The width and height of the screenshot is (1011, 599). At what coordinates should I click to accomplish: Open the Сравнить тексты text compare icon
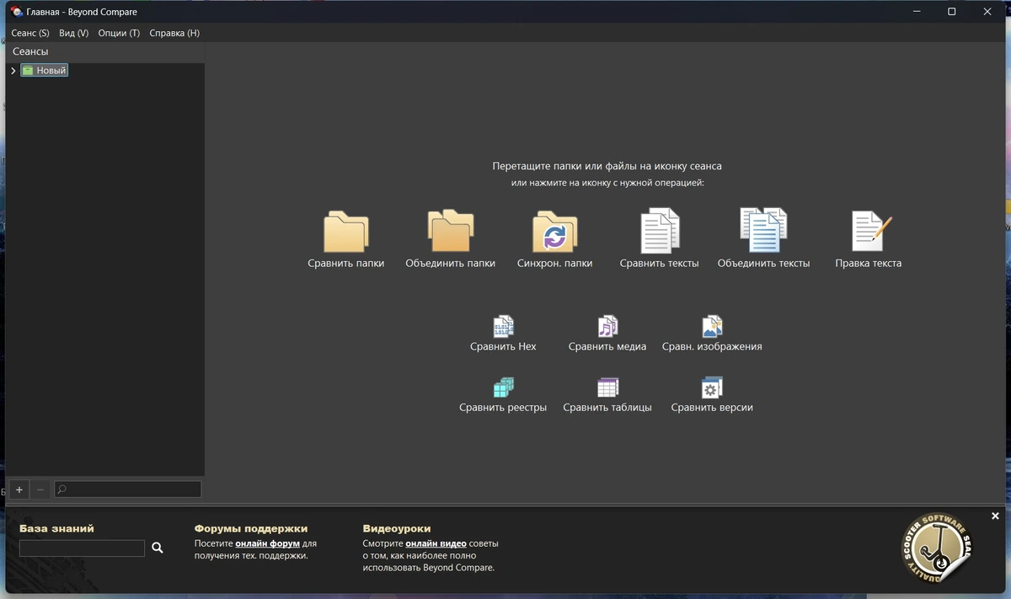click(660, 232)
